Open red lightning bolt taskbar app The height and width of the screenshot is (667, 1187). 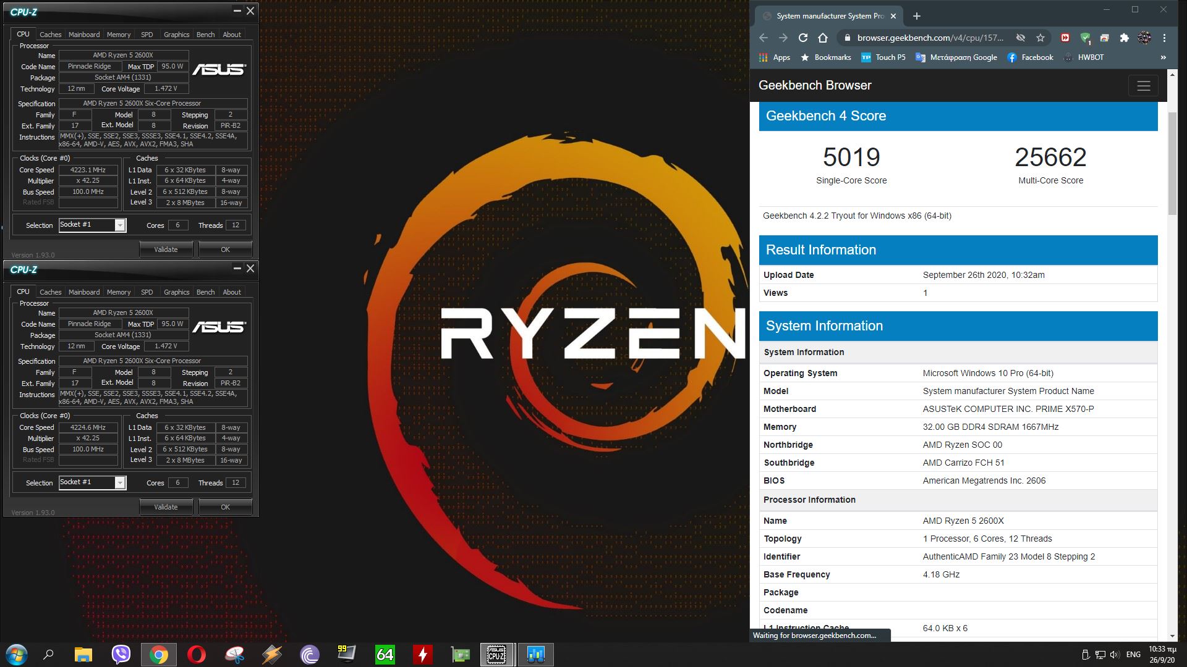(x=423, y=655)
